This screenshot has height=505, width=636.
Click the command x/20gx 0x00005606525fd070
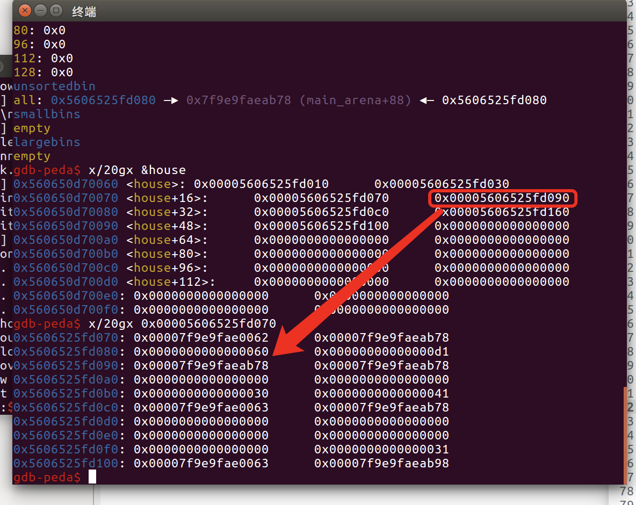coord(182,324)
